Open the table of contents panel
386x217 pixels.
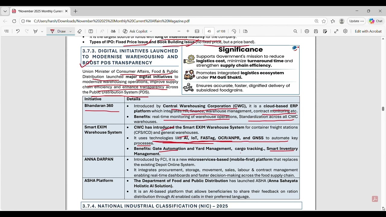point(7,31)
